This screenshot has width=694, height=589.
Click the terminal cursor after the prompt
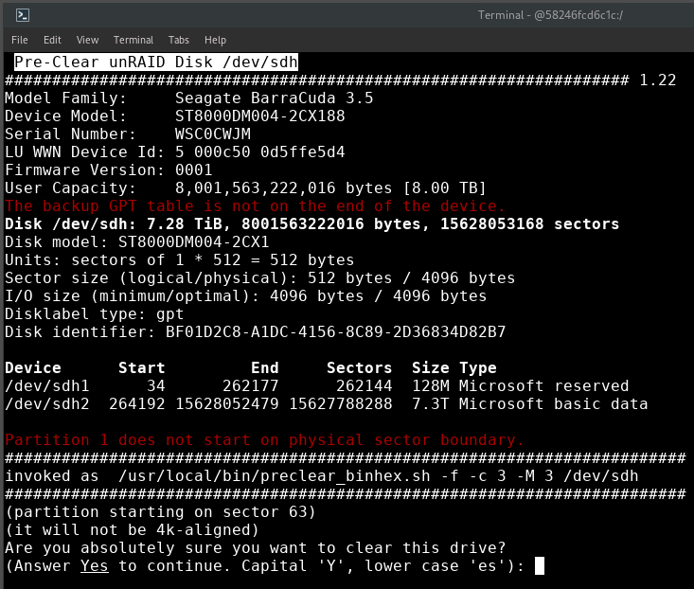coord(540,566)
